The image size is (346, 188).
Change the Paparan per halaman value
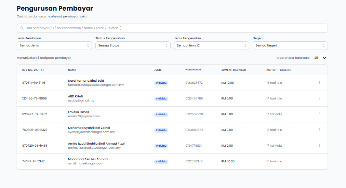(x=320, y=58)
